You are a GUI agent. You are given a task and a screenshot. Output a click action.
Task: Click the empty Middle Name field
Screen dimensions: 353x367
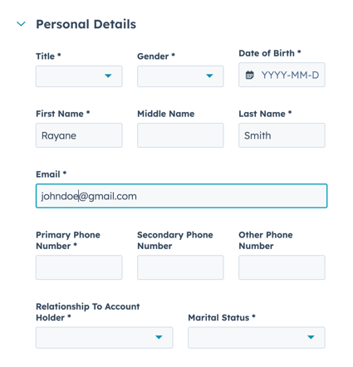click(x=180, y=135)
